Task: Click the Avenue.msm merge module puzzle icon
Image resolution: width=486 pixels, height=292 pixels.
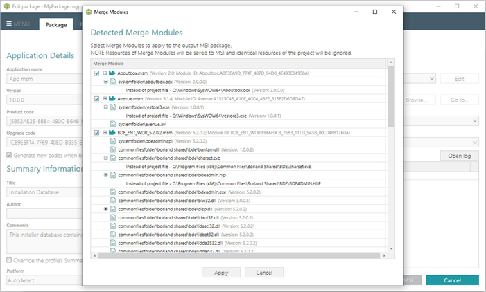Action: coord(112,99)
